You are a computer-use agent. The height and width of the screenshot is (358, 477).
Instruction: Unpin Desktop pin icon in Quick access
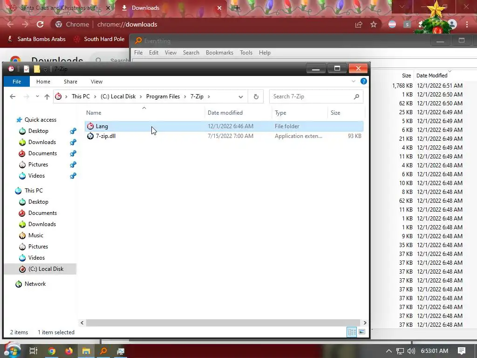[x=73, y=131]
